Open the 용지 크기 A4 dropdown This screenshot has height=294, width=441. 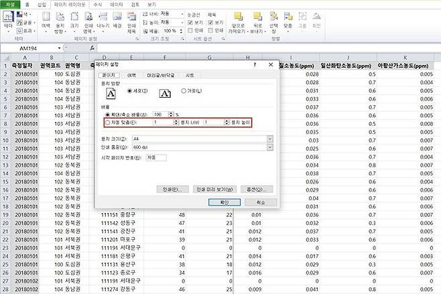click(270, 139)
